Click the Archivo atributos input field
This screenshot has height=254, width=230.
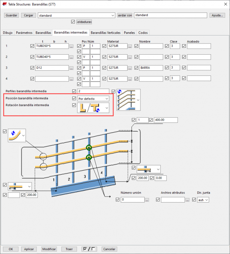click(x=173, y=200)
